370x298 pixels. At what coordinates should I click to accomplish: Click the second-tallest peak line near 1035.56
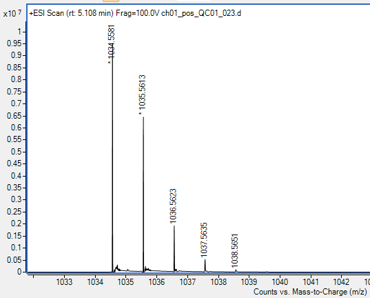(143, 195)
